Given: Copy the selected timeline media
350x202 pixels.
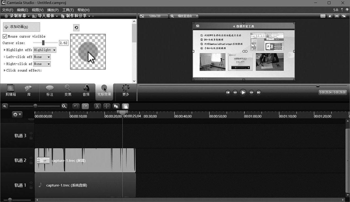Looking at the screenshot, I should point(116,106).
